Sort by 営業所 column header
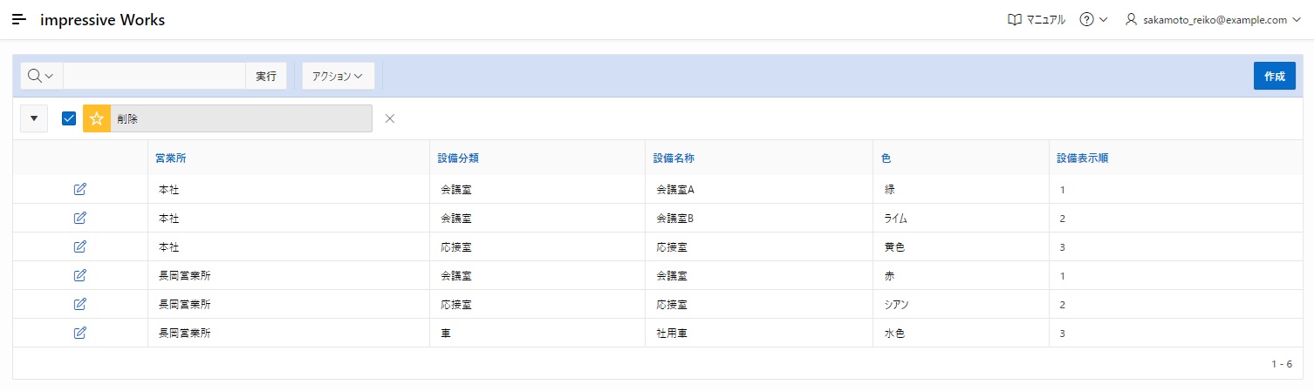Image resolution: width=1314 pixels, height=391 pixels. 170,158
